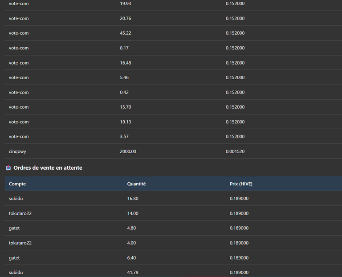The width and height of the screenshot is (342, 277).
Task: Click quantity 45.22 in vote-com row
Action: pos(126,33)
